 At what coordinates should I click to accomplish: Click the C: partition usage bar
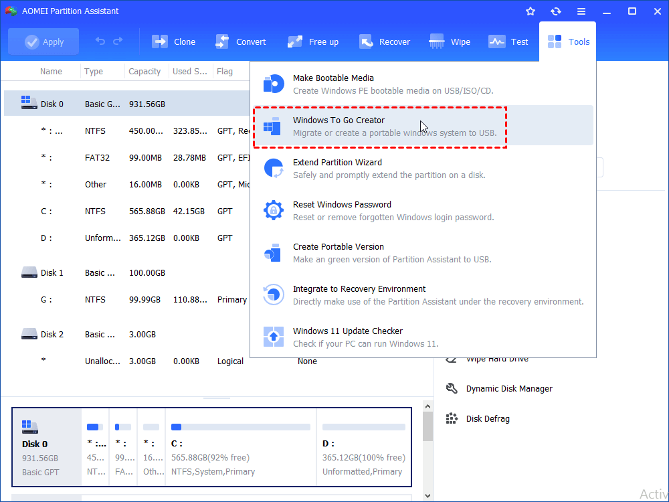pos(240,426)
